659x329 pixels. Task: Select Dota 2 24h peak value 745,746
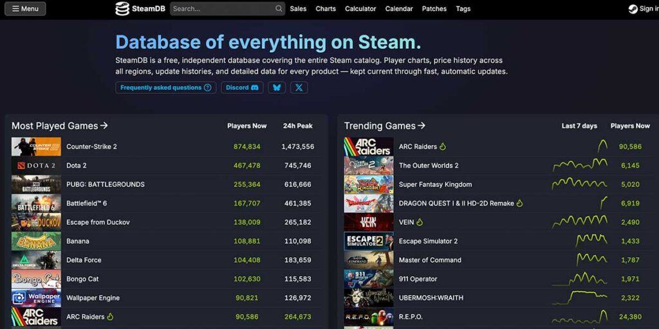(x=297, y=165)
